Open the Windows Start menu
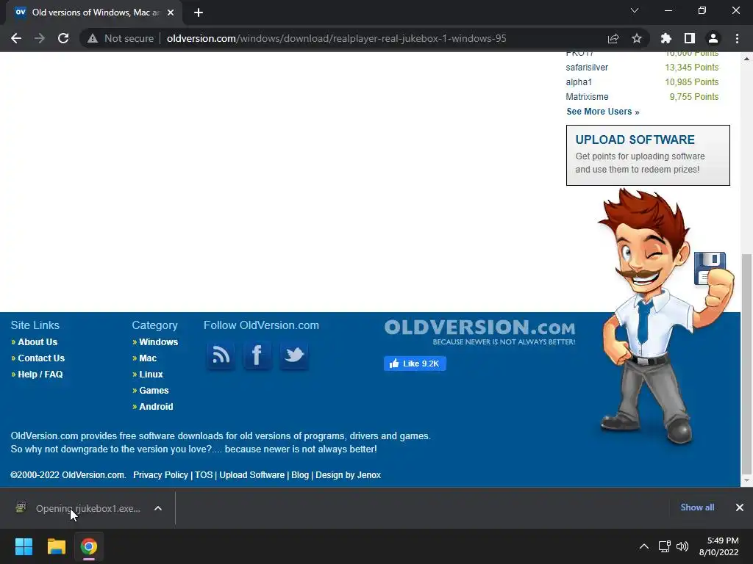The width and height of the screenshot is (753, 564). click(24, 546)
